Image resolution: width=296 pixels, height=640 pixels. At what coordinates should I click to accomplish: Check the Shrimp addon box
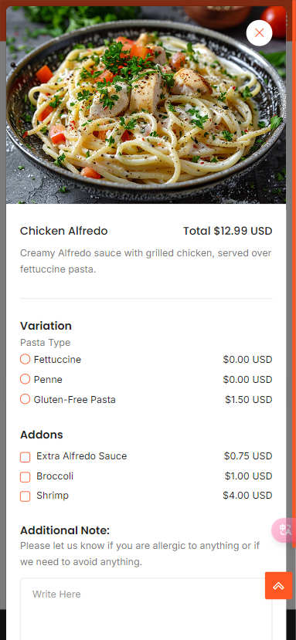click(25, 496)
